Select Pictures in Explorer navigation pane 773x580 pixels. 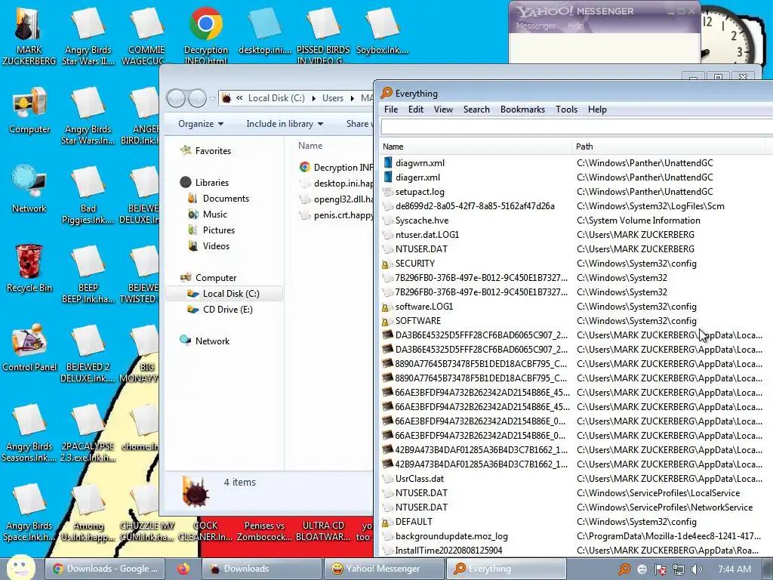tap(218, 230)
